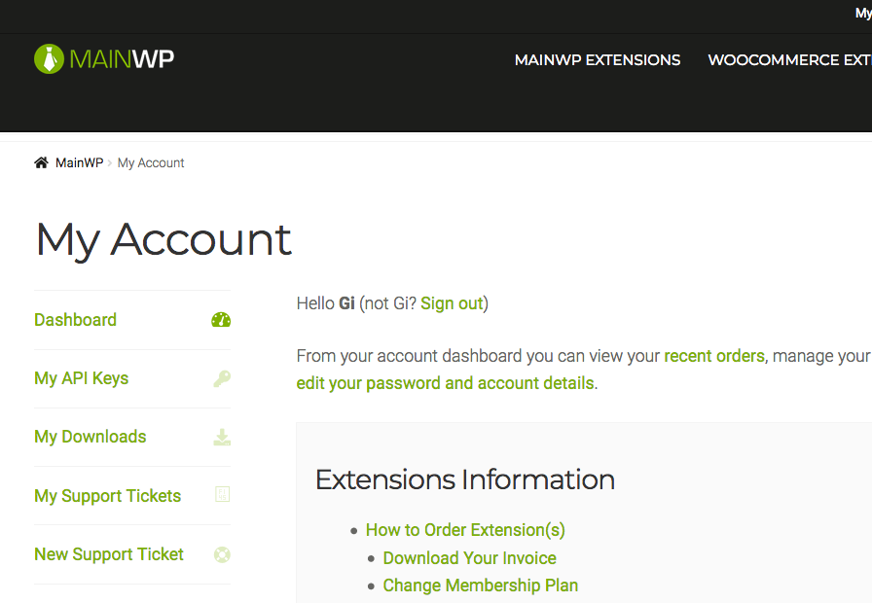This screenshot has height=603, width=872.
Task: Click the home icon in breadcrumb
Action: (x=41, y=162)
